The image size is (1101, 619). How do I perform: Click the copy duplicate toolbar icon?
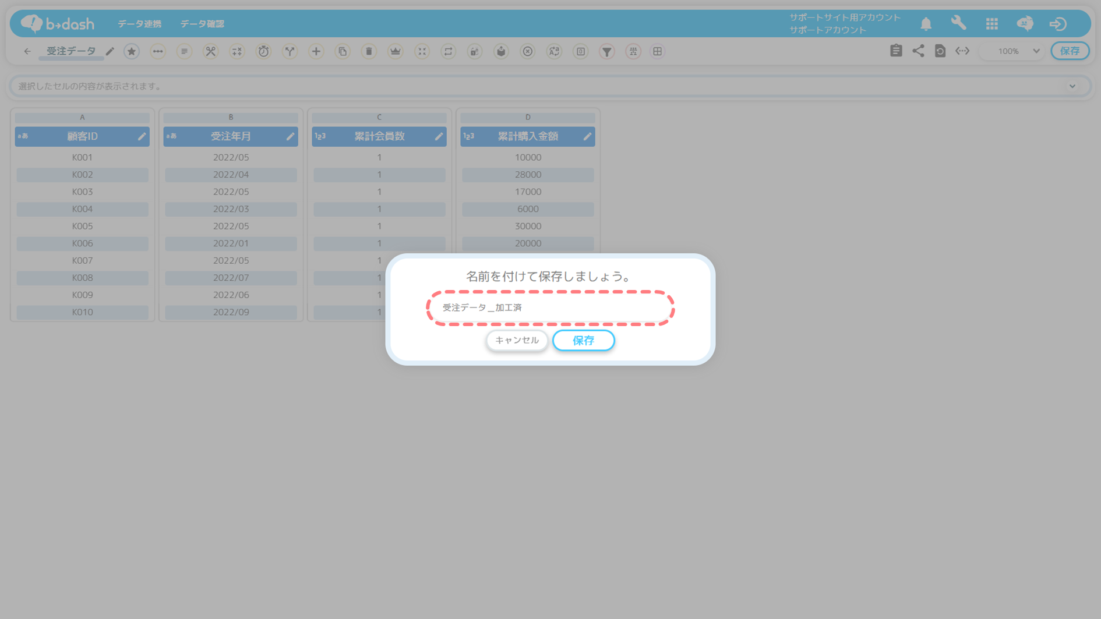pos(343,51)
